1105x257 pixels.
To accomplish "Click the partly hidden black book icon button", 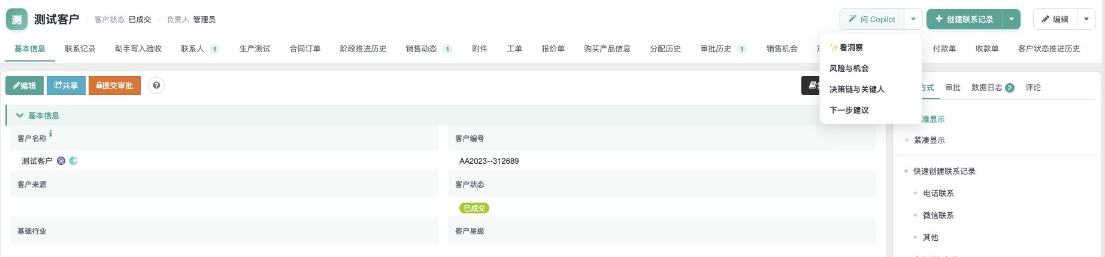I will [x=811, y=85].
